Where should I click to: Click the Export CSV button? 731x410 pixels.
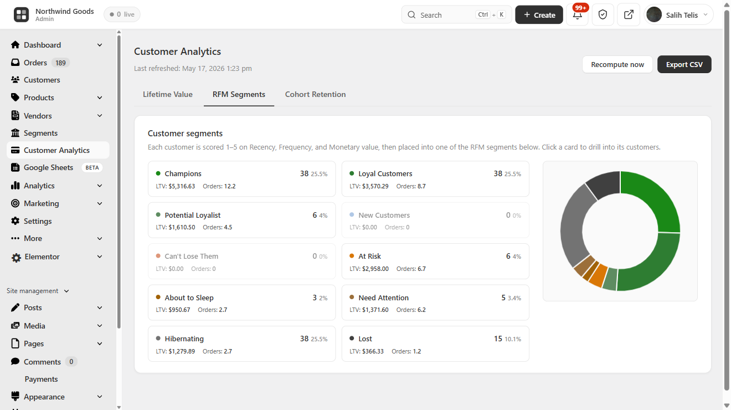pyautogui.click(x=684, y=64)
